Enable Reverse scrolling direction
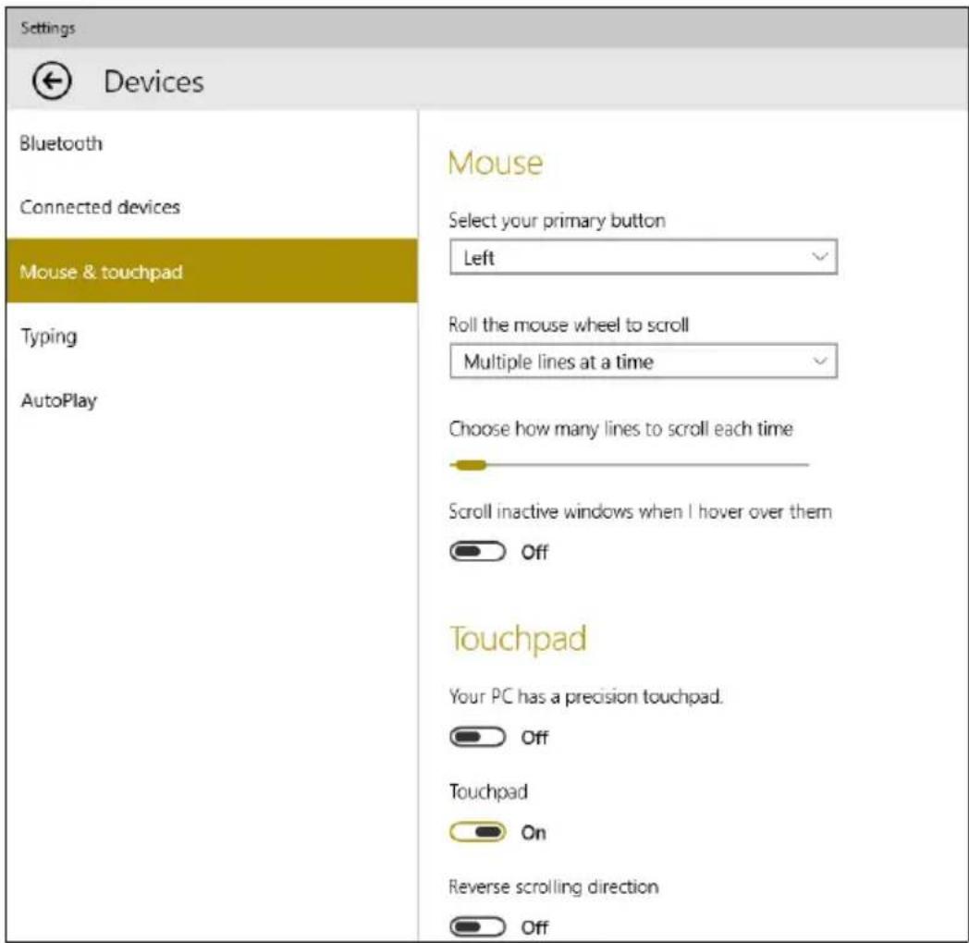This screenshot has height=943, width=969. [477, 926]
